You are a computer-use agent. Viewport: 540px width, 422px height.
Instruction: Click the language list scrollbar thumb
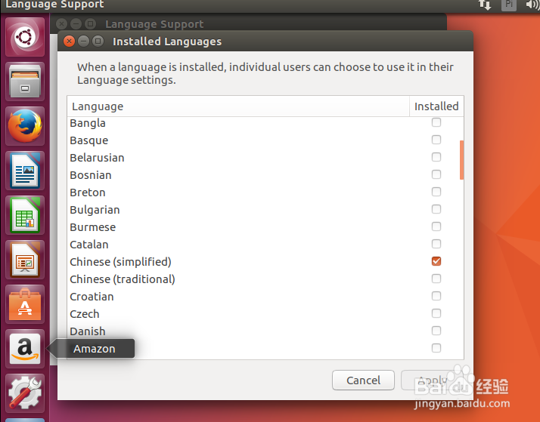(x=461, y=160)
